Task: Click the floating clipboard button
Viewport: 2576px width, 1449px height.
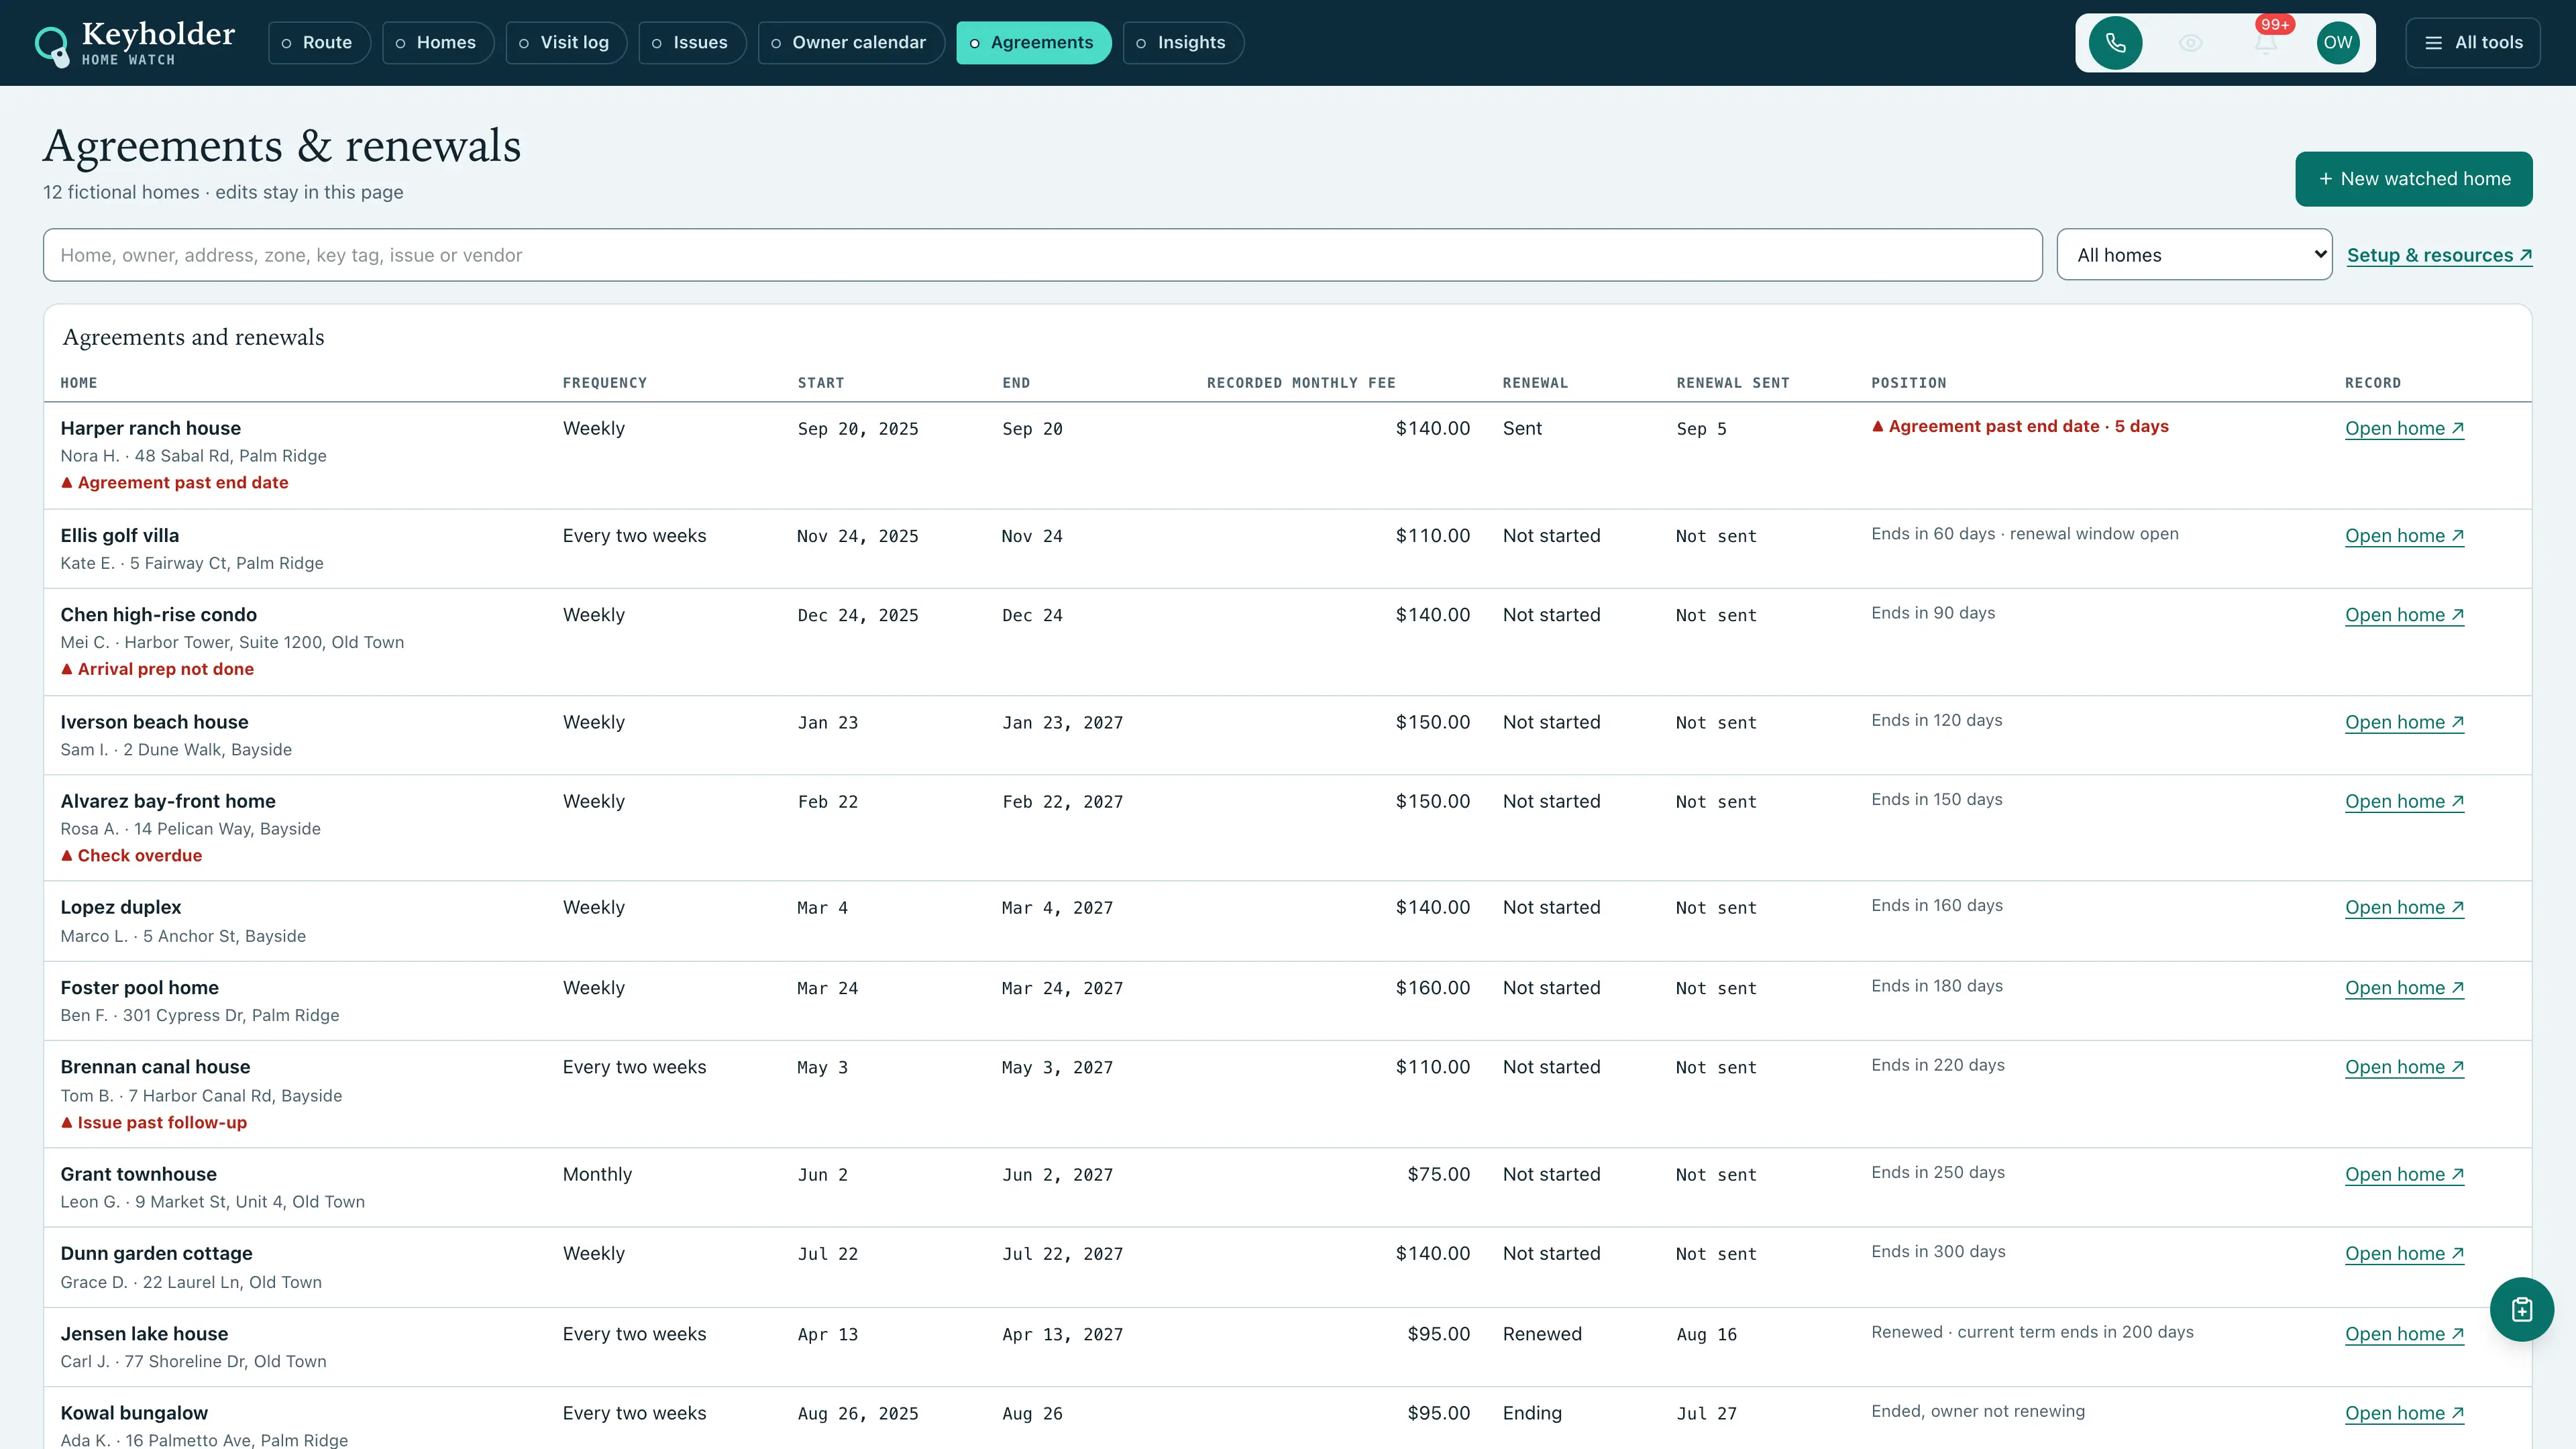Action: [x=2521, y=1309]
